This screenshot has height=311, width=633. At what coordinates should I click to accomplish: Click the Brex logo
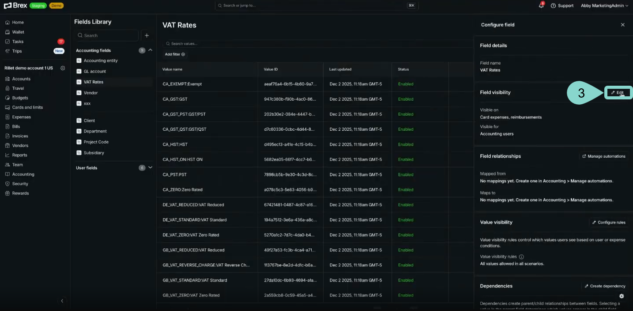click(15, 6)
